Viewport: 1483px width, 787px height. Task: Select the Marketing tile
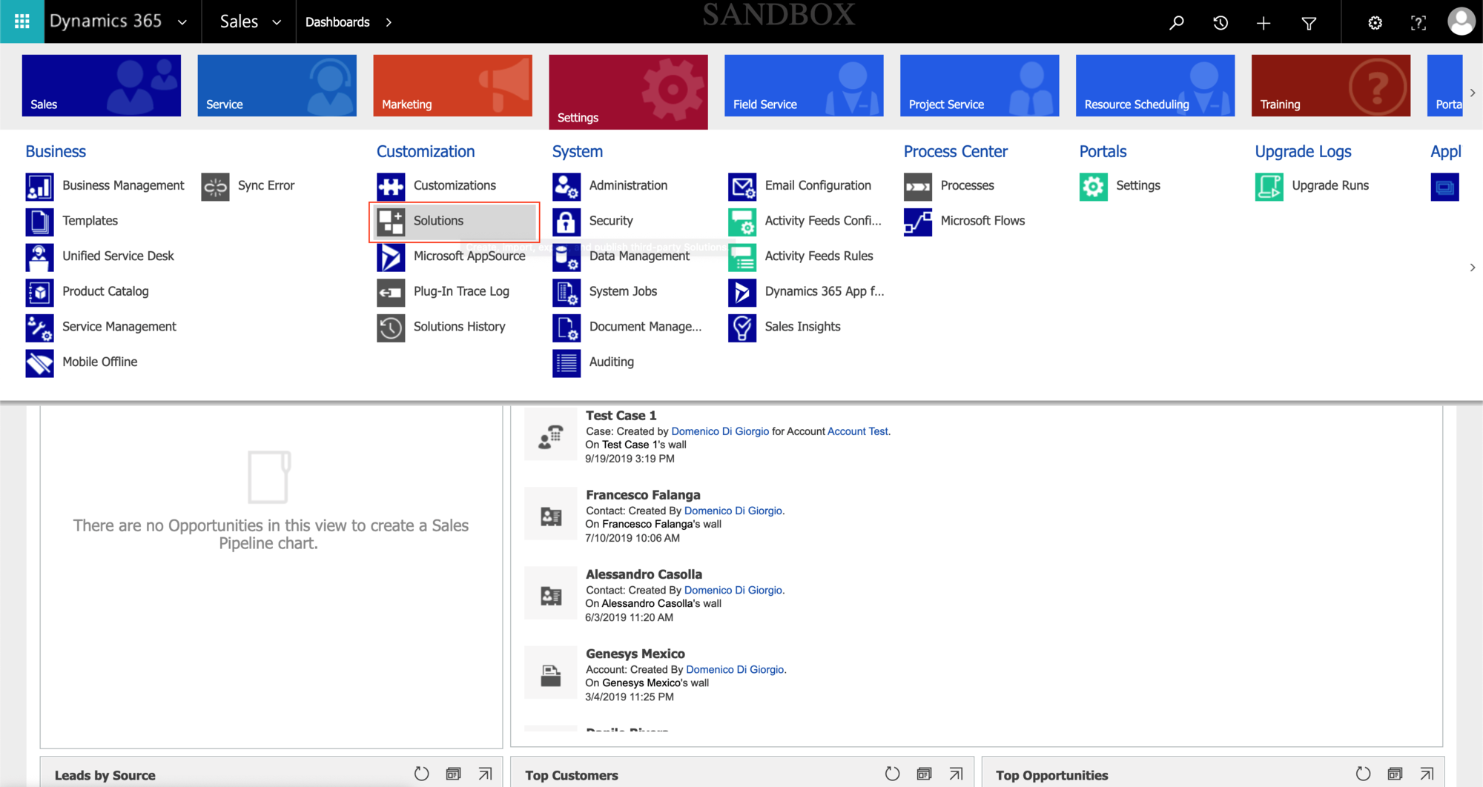[453, 85]
